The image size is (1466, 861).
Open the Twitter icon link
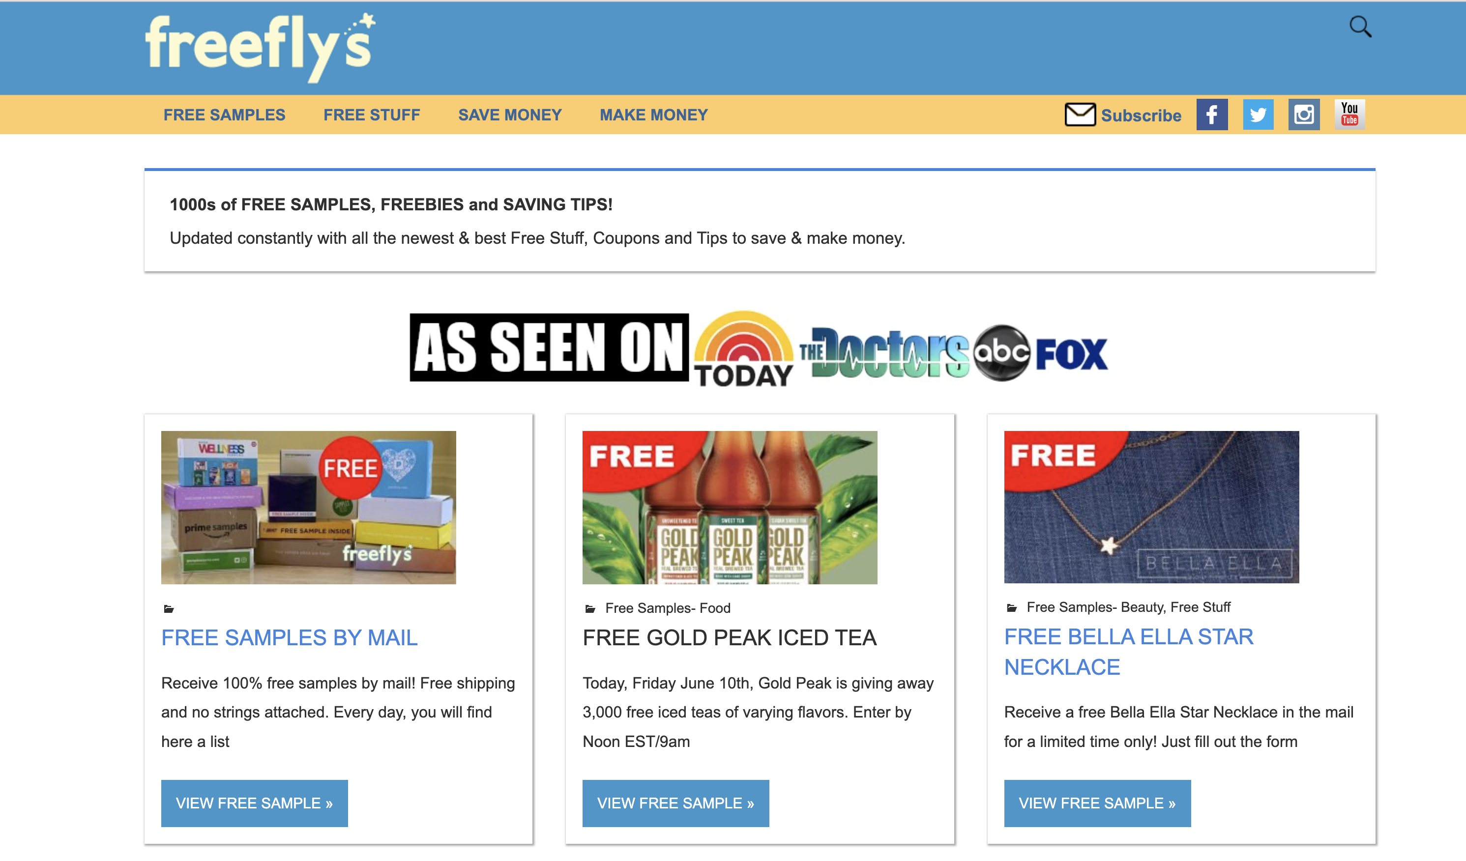pyautogui.click(x=1258, y=115)
